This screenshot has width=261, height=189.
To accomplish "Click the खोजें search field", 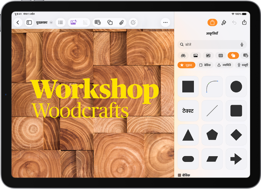I will pos(212,45).
